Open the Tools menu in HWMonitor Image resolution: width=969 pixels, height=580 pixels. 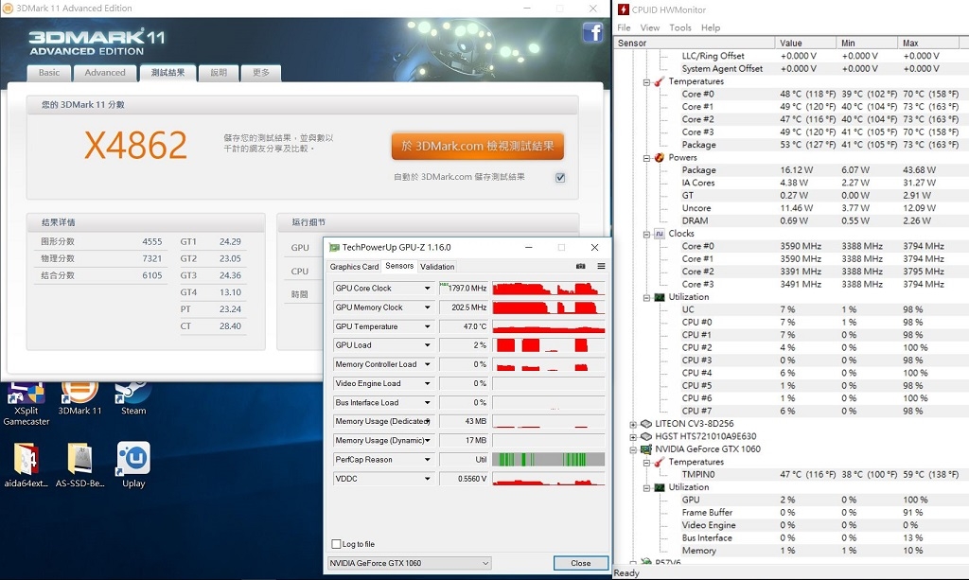[679, 27]
